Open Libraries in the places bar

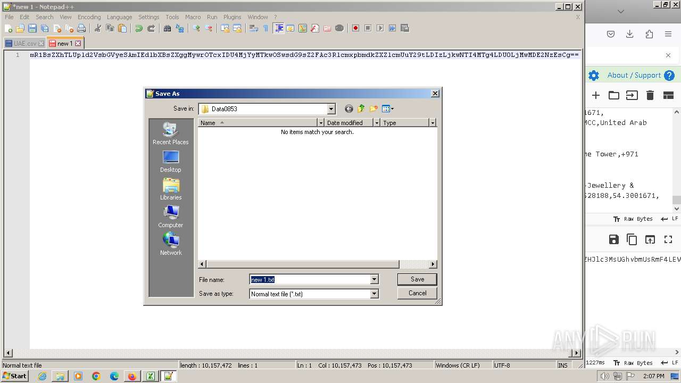171,189
